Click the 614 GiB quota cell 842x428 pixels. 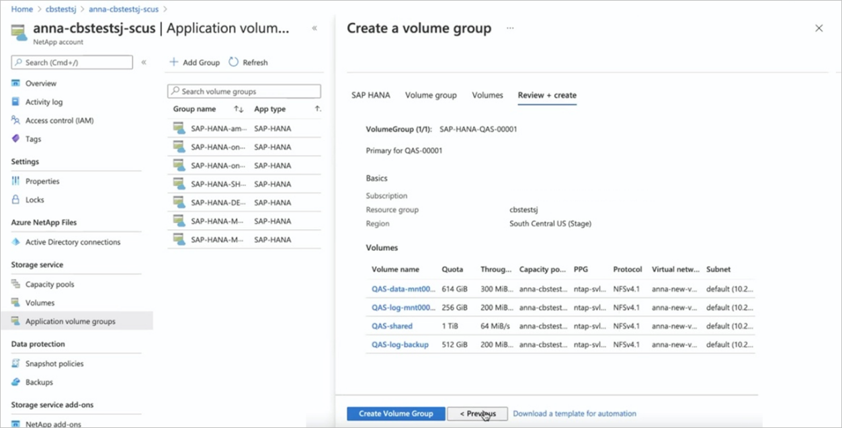point(454,289)
